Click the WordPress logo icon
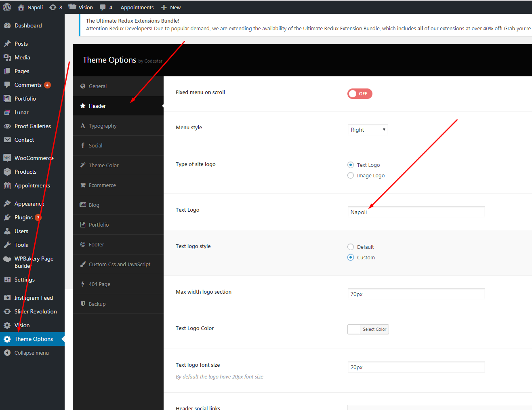This screenshot has width=532, height=410. point(7,7)
